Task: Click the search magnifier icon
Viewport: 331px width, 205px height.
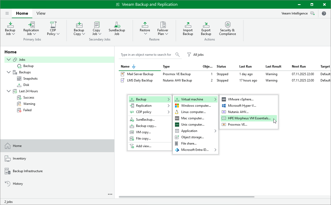Action: point(178,55)
